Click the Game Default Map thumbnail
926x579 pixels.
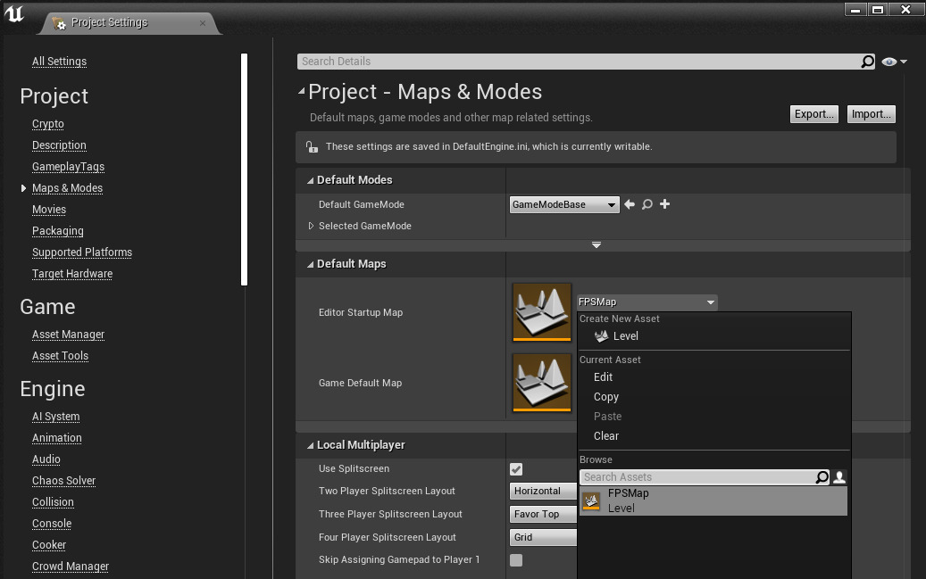542,383
